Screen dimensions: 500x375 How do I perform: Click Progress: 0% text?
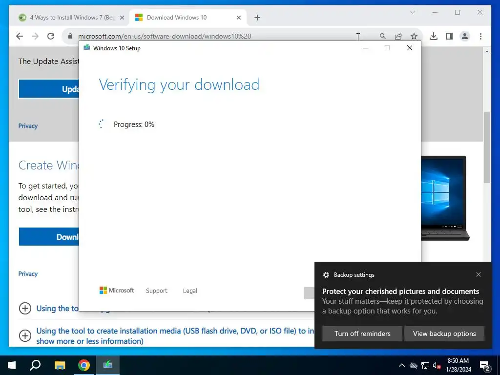click(134, 125)
